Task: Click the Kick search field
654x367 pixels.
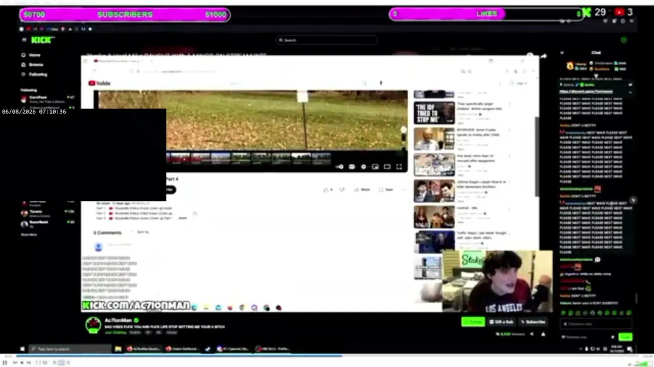Action: 327,40
